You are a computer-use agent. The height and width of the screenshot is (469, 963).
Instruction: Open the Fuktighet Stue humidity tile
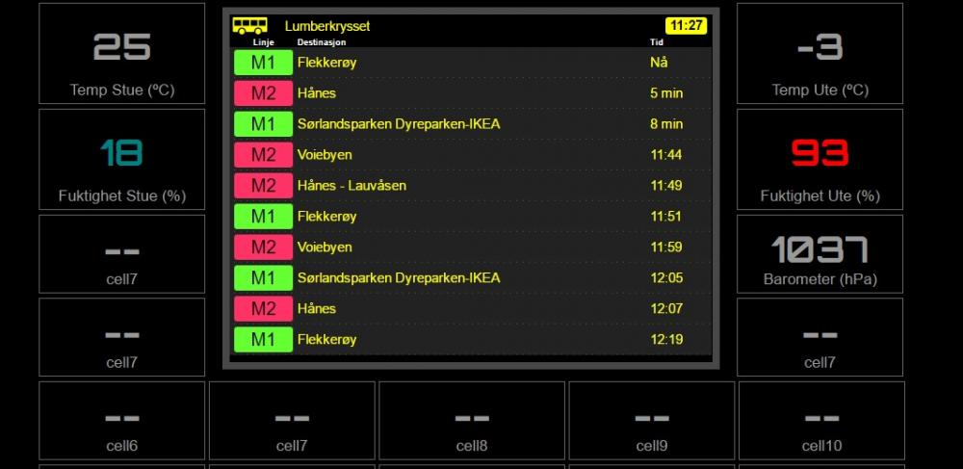(x=121, y=160)
